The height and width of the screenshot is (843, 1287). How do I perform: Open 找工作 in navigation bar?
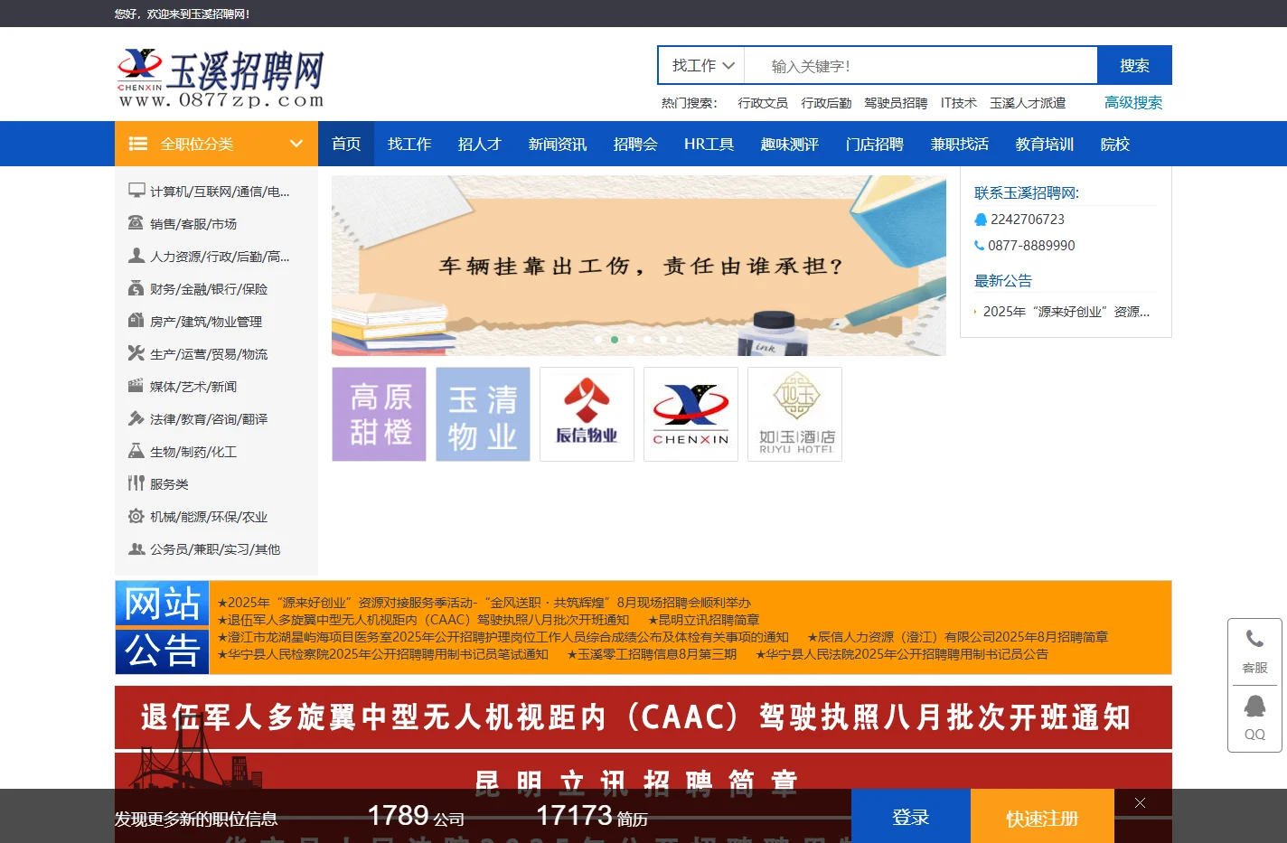click(x=409, y=144)
